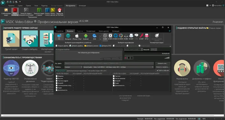Image resolution: width=225 pixels, height=120 pixels.
Task: Click the converter help info icon
Action: pos(170,31)
